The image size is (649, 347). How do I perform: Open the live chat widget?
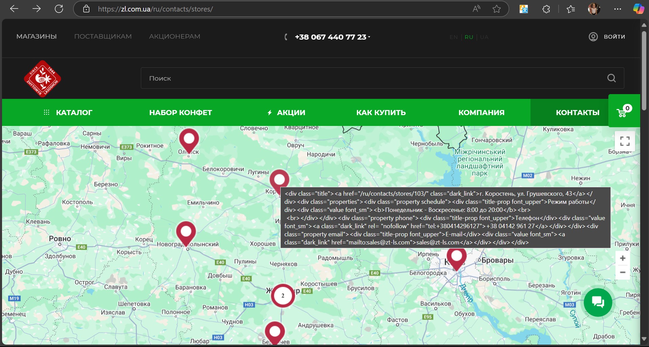click(x=598, y=302)
